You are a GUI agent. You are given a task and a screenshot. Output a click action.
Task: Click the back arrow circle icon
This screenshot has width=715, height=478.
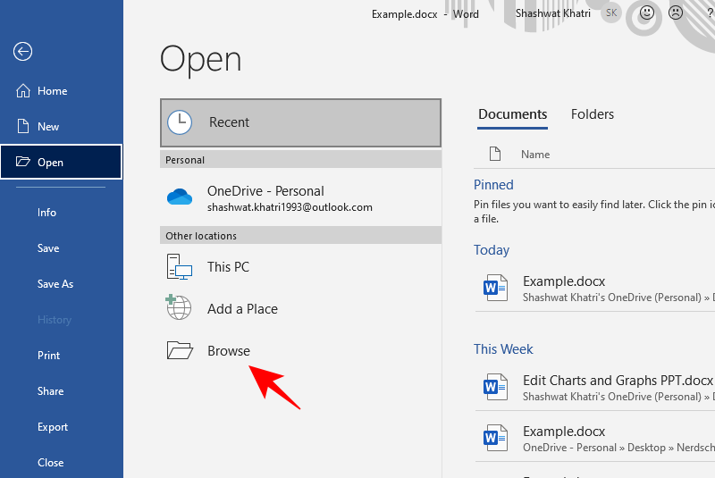(22, 52)
